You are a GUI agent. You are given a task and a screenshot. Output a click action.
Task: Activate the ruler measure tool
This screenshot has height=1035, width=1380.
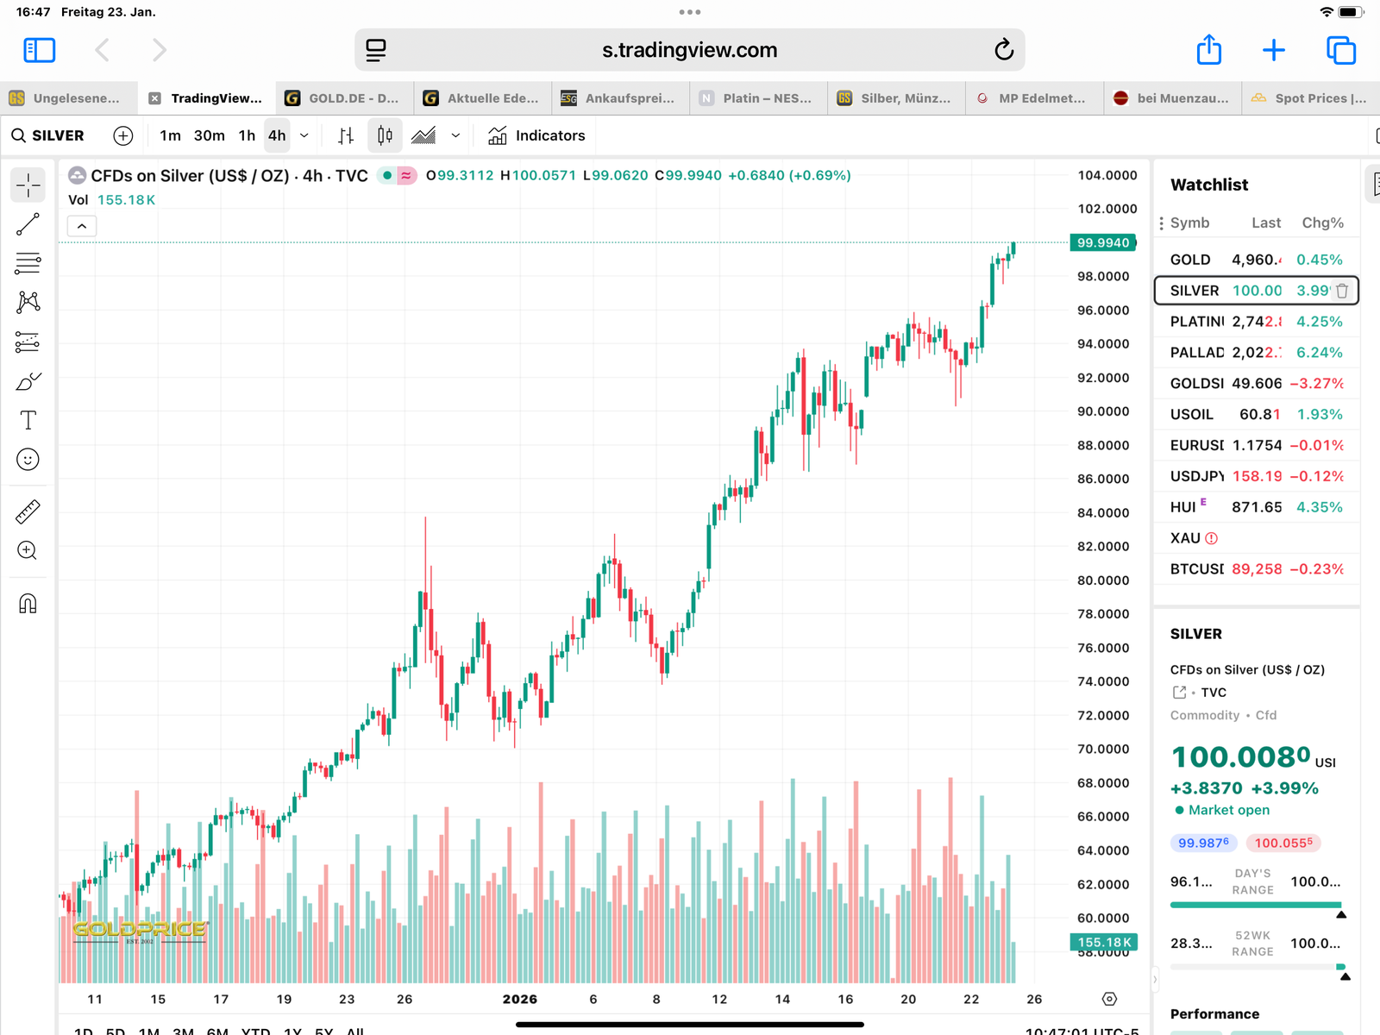[x=28, y=512]
